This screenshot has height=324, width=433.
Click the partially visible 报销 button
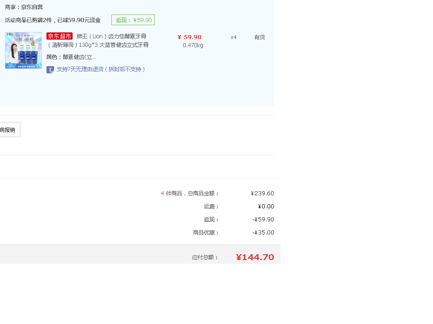pos(9,130)
